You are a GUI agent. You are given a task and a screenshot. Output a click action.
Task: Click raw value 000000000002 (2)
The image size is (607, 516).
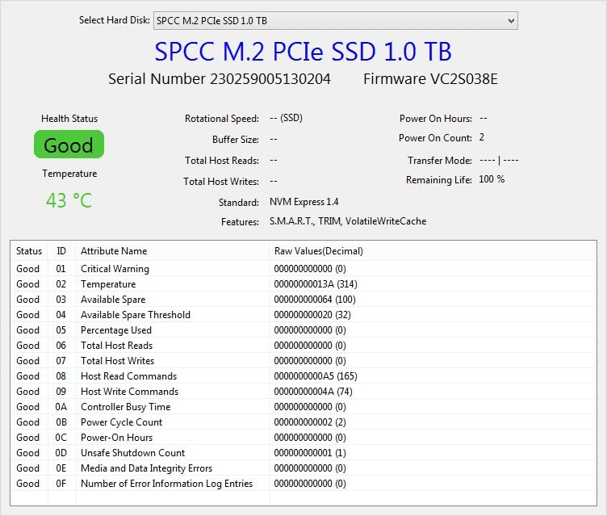(x=310, y=422)
